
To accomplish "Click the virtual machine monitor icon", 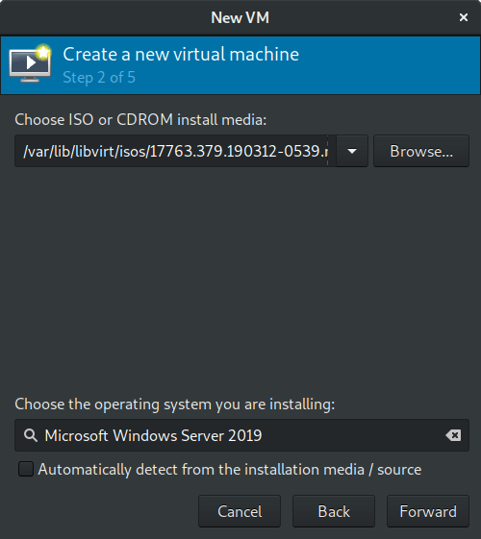I will [x=30, y=63].
